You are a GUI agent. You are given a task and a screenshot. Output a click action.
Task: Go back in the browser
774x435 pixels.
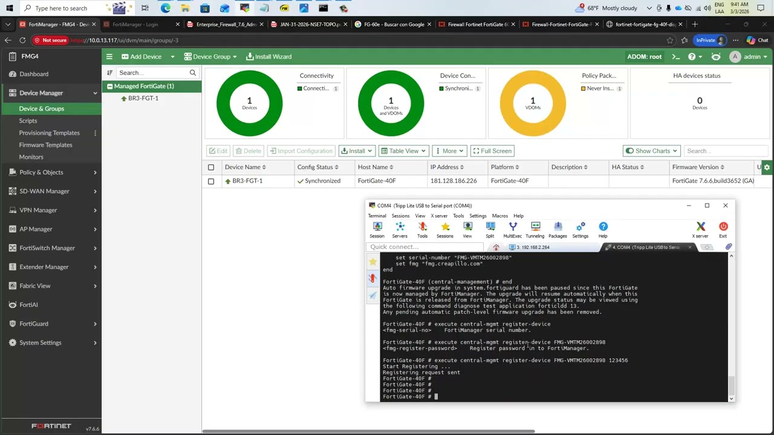(7, 40)
